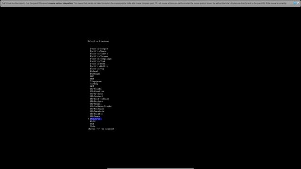Choose the US/Hawaii timezone
The image size is (301, 169).
[96, 104]
